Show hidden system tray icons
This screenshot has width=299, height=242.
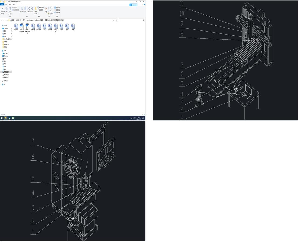[130, 118]
